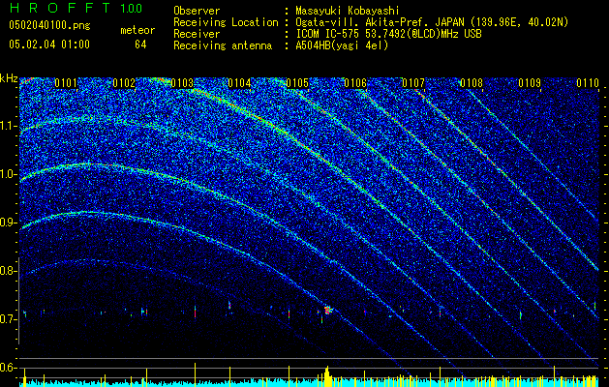Click the A504HB(yagi 4el) antenna text
609x387 pixels.
coord(342,45)
